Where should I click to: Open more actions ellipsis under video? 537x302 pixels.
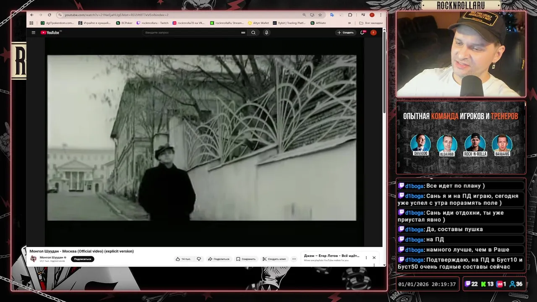(294, 259)
